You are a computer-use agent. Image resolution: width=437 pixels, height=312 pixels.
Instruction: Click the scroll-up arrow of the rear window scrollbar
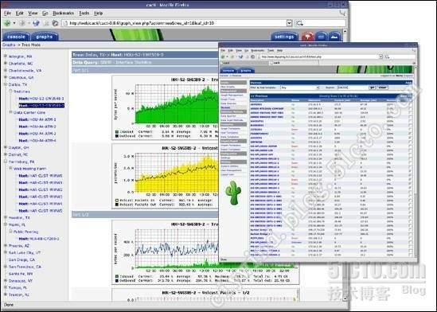point(345,32)
